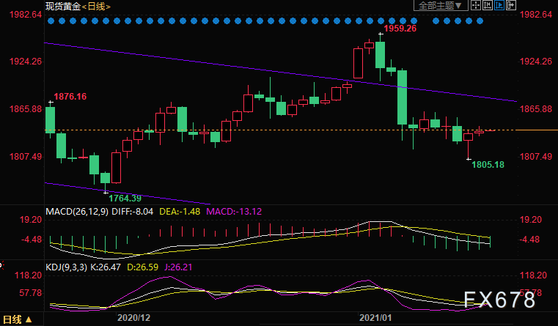Select the J:26.21 value
The image size is (558, 326).
tap(178, 267)
